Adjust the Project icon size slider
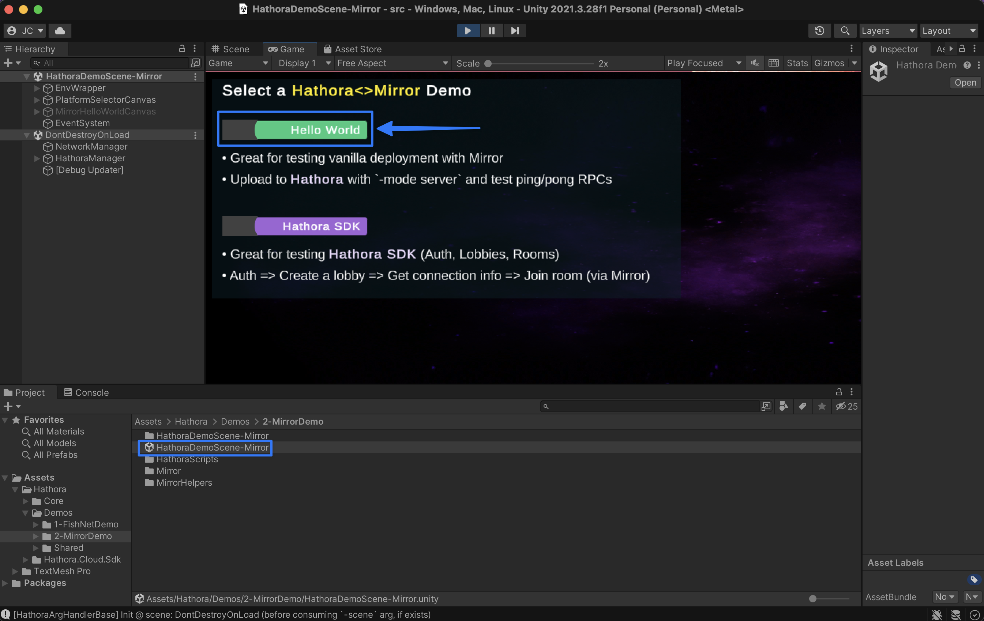Image resolution: width=984 pixels, height=621 pixels. pos(829,599)
